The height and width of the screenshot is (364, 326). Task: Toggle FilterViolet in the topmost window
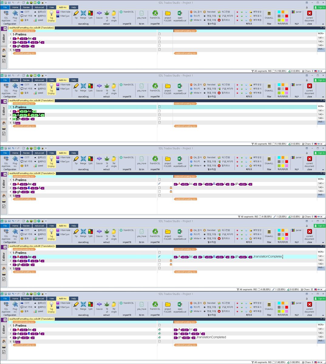coord(63,12)
